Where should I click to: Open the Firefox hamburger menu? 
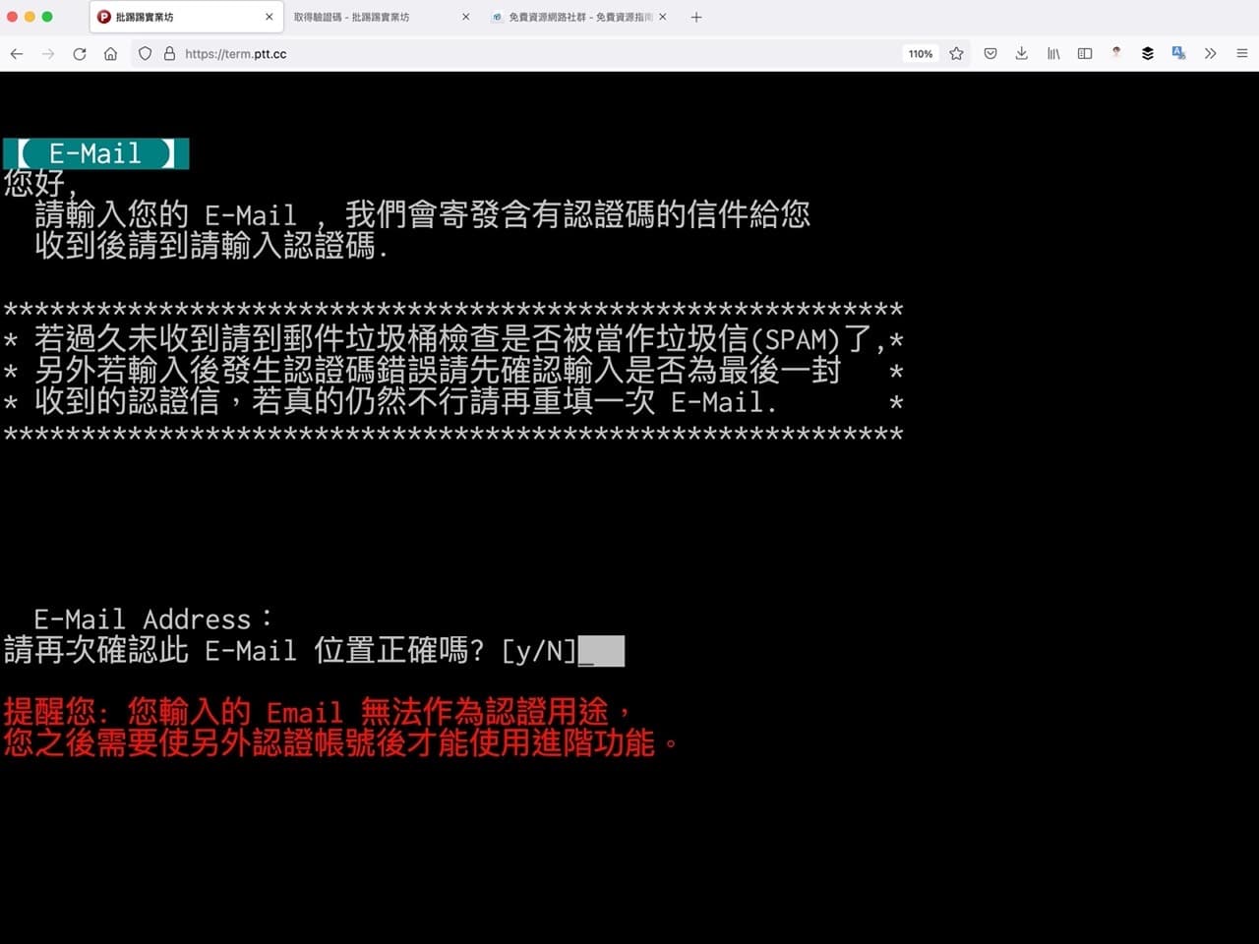(x=1242, y=54)
